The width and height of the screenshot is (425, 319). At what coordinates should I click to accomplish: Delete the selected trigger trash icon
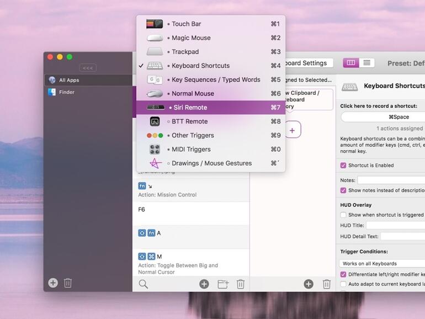241,284
